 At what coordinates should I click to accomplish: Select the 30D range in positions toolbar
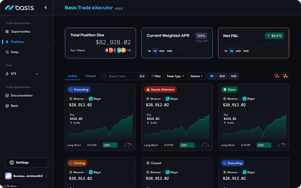[222, 76]
